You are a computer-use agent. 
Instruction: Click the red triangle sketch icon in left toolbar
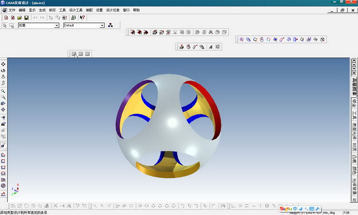click(x=3, y=155)
